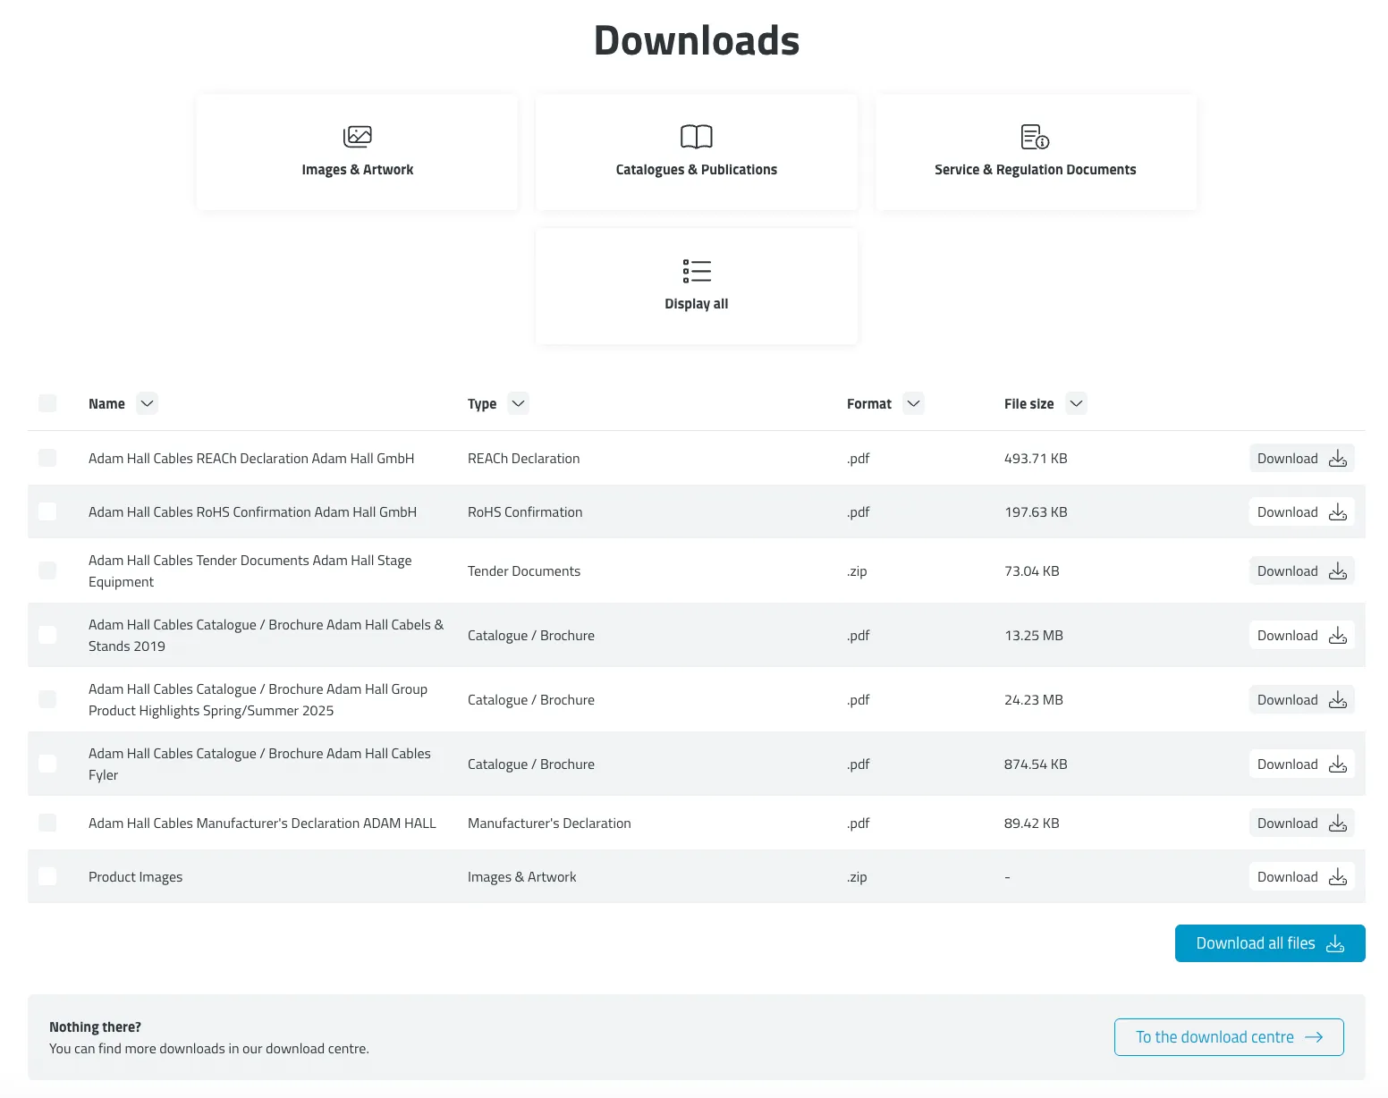Click the Service & Regulation Documents icon
Screen dimensions: 1388x1098
click(x=1035, y=137)
